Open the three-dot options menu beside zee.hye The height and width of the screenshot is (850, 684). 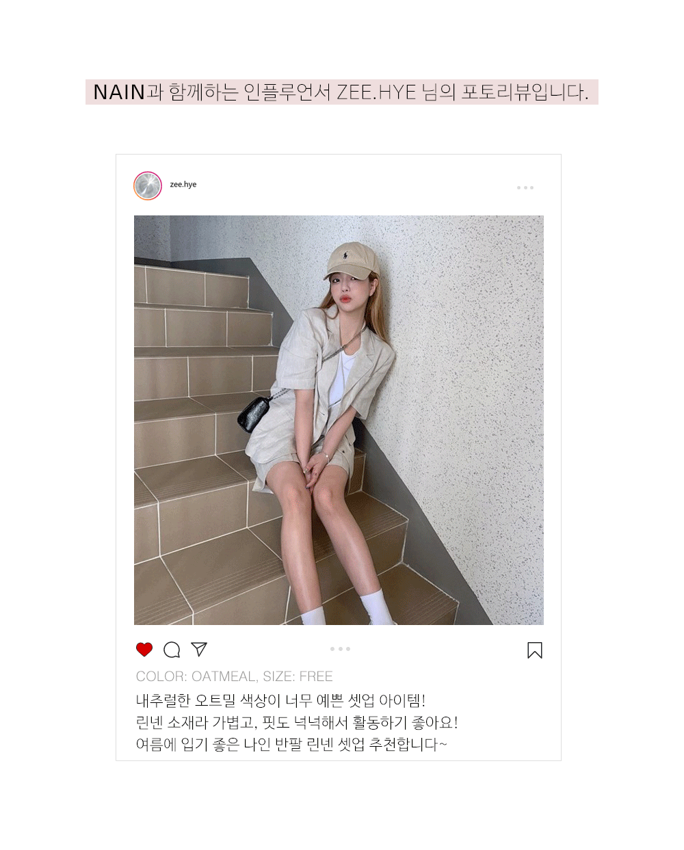click(525, 187)
